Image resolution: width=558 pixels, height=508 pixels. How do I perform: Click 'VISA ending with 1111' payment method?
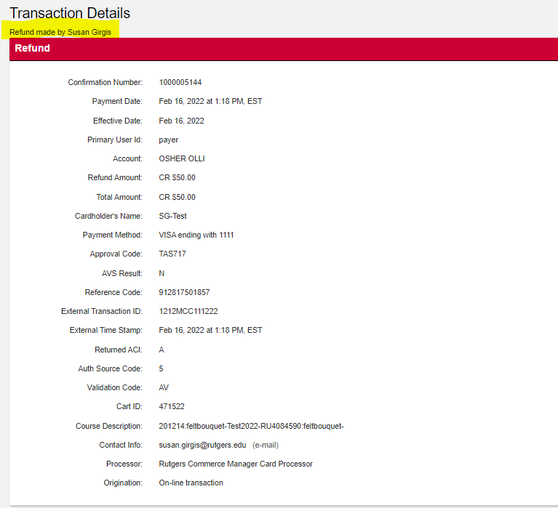(196, 235)
